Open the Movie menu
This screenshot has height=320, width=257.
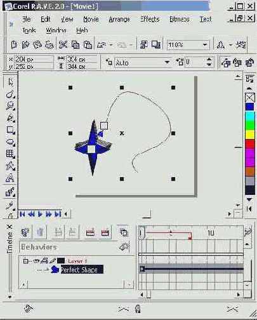click(x=91, y=19)
